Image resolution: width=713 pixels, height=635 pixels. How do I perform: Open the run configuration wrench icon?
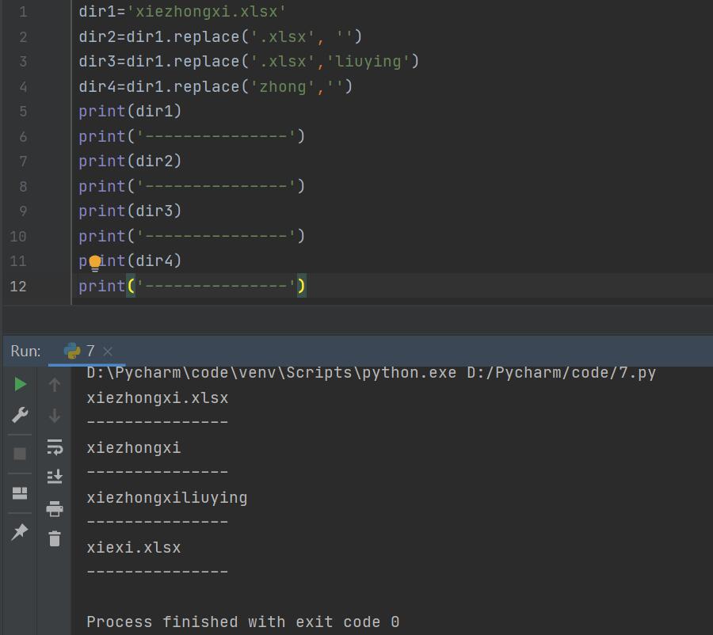pyautogui.click(x=20, y=415)
